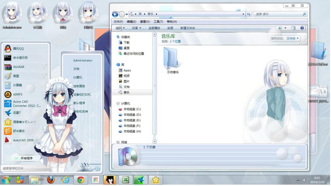331x186 pixels.
Task: Open the 组织 dropdown
Action: [120, 28]
